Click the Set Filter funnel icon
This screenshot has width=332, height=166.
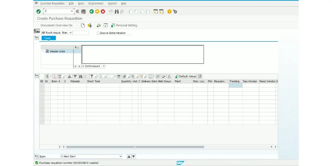click(x=92, y=76)
